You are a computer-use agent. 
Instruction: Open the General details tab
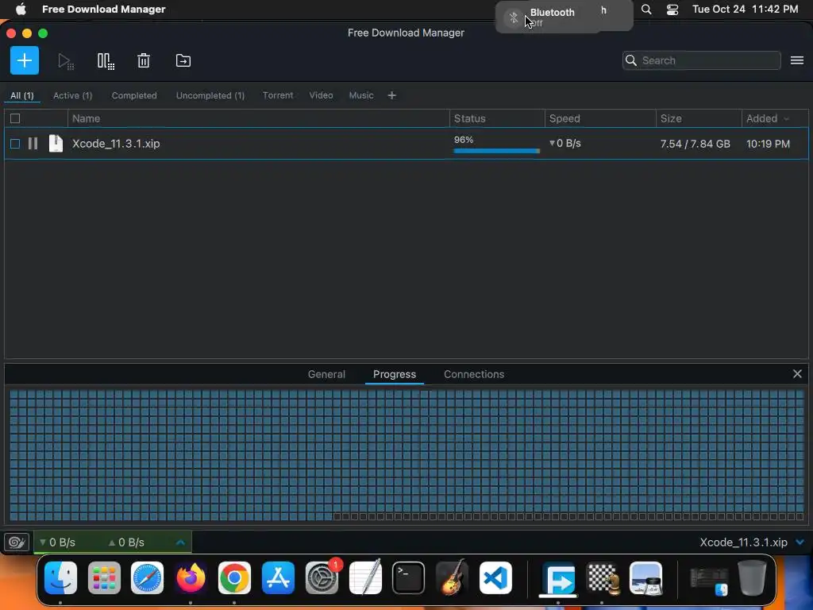(x=326, y=375)
